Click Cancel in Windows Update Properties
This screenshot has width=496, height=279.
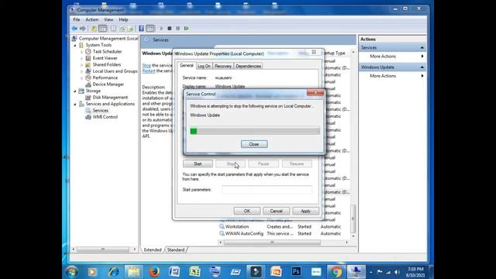coord(276,211)
